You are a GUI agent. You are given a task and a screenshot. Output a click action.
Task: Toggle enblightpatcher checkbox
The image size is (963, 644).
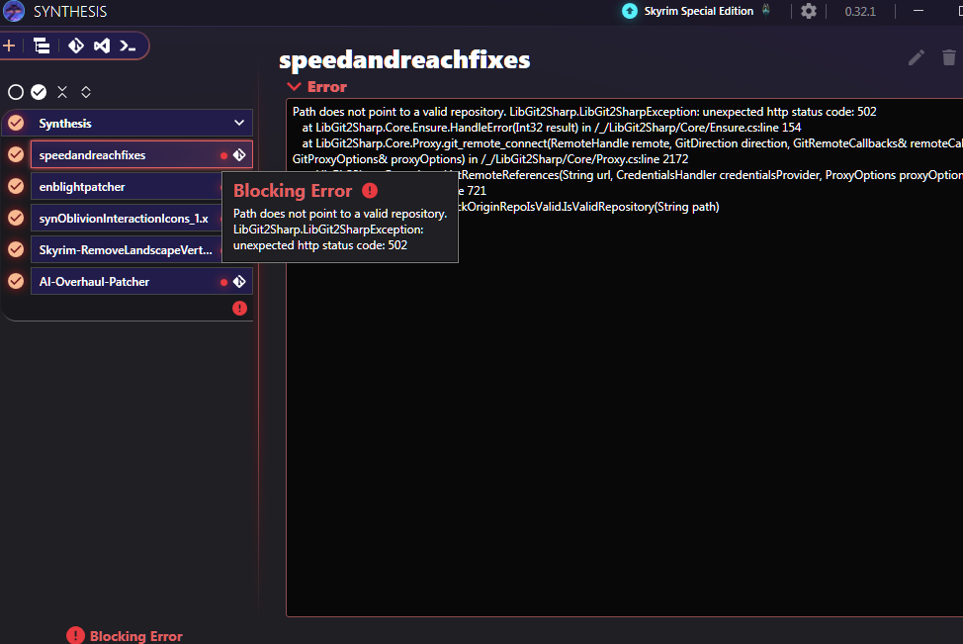click(x=16, y=186)
